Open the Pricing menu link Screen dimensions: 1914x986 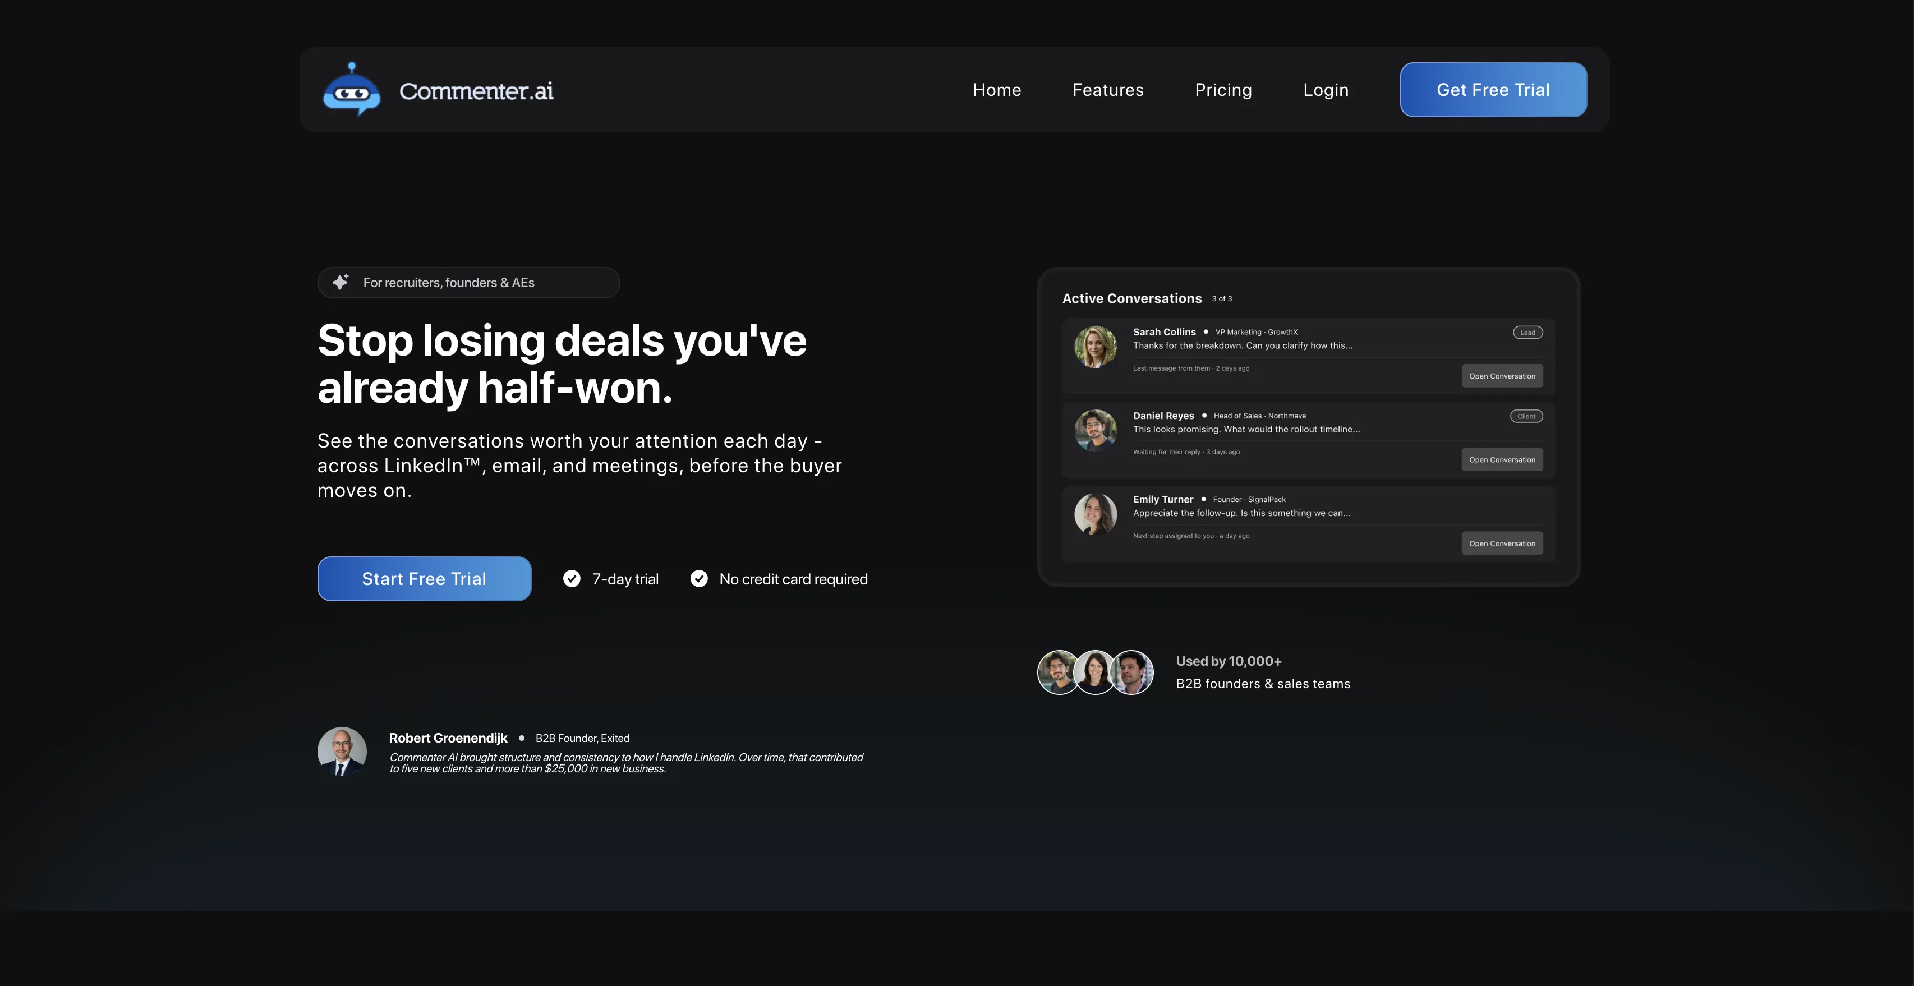(x=1223, y=90)
